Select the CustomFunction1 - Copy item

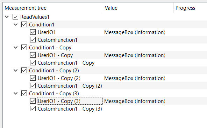tap(66, 63)
